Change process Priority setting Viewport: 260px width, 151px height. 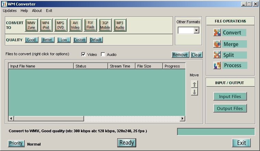16,144
